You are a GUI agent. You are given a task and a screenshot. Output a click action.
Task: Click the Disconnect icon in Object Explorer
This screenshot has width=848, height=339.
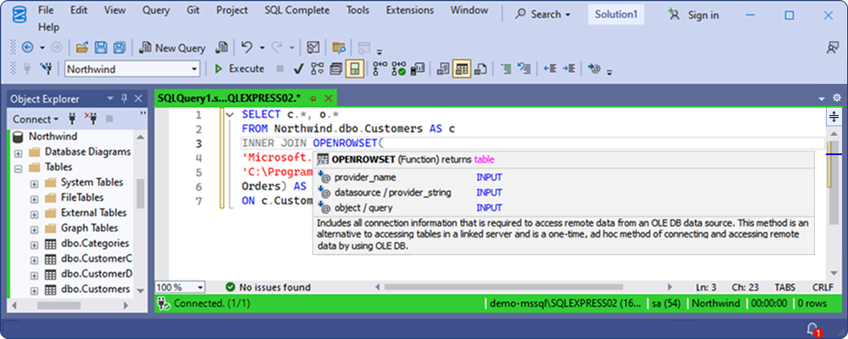(90, 119)
